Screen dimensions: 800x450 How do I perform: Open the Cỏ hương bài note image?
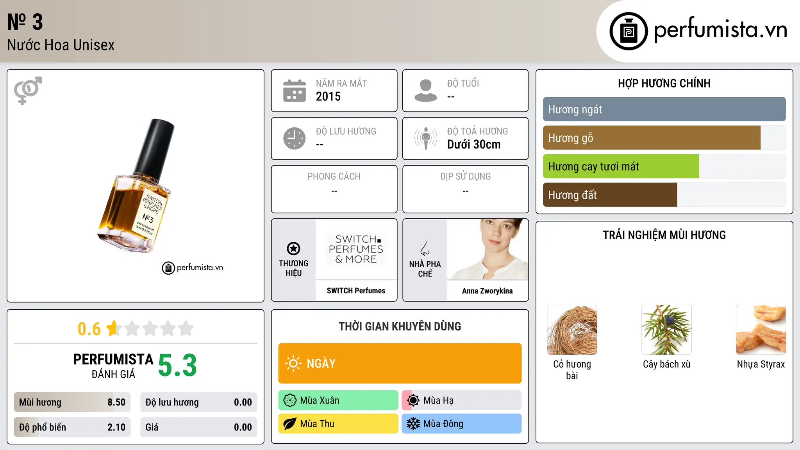[572, 330]
